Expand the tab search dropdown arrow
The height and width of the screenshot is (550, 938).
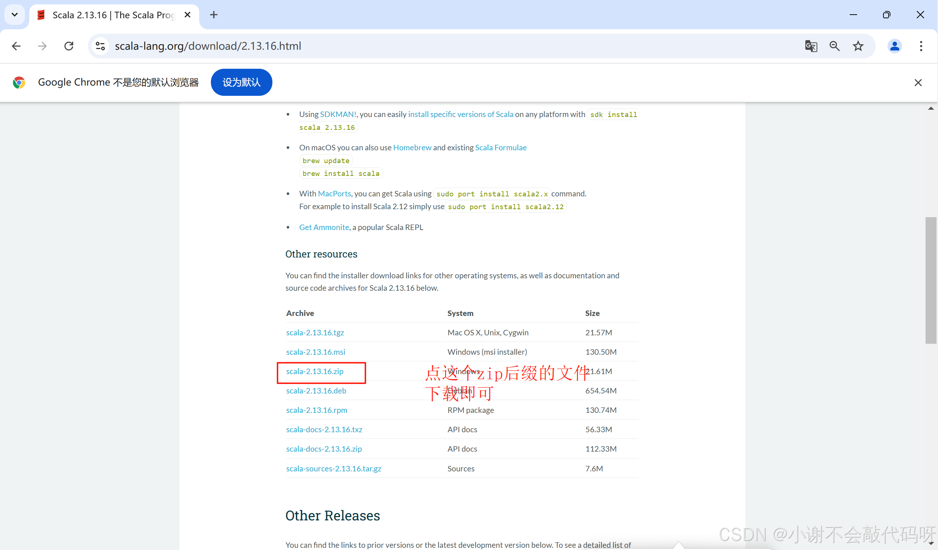tap(15, 15)
